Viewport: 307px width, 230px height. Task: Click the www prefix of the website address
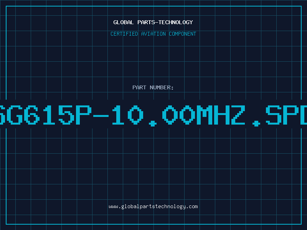click(114, 207)
